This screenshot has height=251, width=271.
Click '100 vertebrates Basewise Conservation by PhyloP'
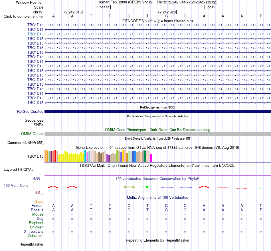coord(157,179)
